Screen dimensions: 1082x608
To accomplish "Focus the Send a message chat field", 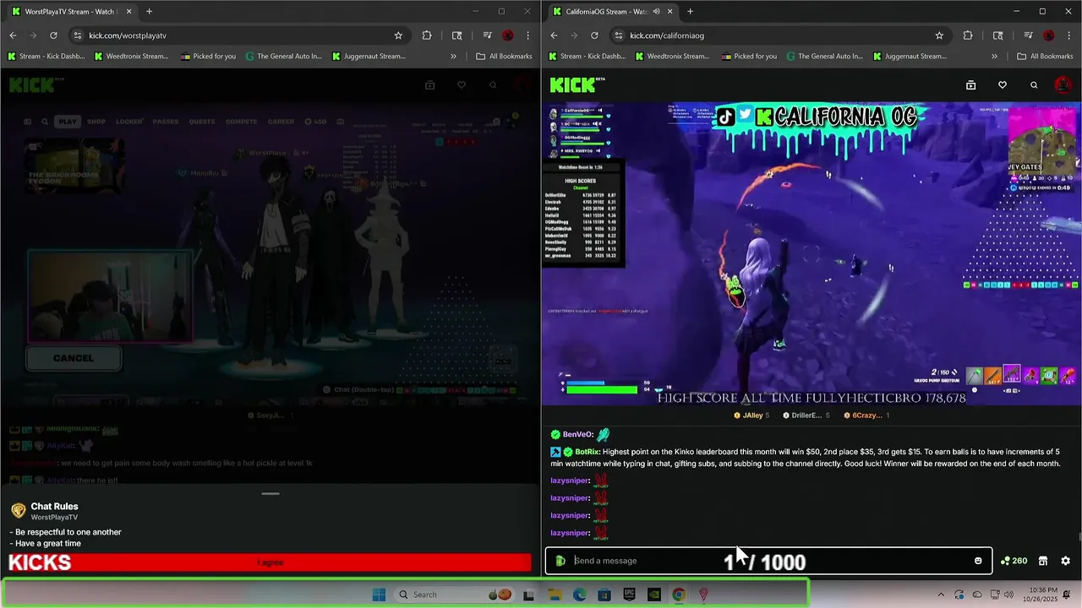I will coord(769,561).
